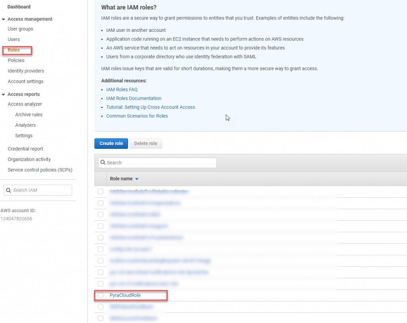The height and width of the screenshot is (323, 407).
Task: Tick the PyraCloudRole checkbox
Action: click(101, 295)
